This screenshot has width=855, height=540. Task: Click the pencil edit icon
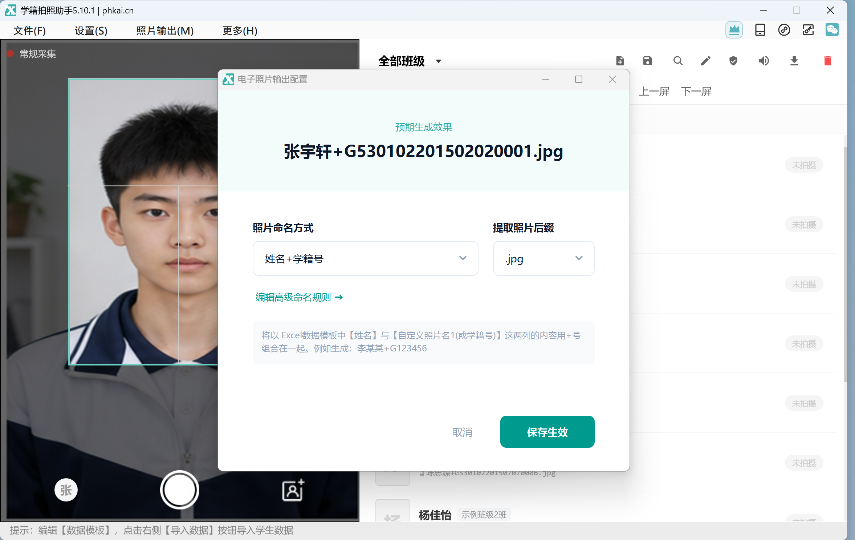tap(705, 61)
